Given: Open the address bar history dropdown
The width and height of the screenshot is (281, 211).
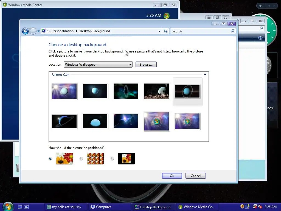Looking at the screenshot, I should click(159, 31).
